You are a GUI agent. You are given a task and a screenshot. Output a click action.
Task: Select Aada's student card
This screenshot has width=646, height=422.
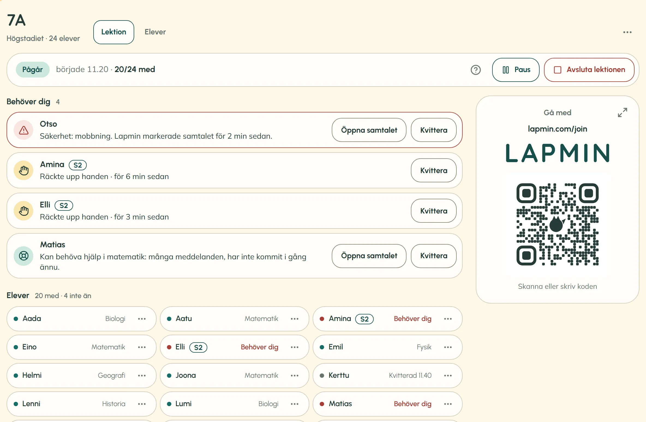click(81, 319)
